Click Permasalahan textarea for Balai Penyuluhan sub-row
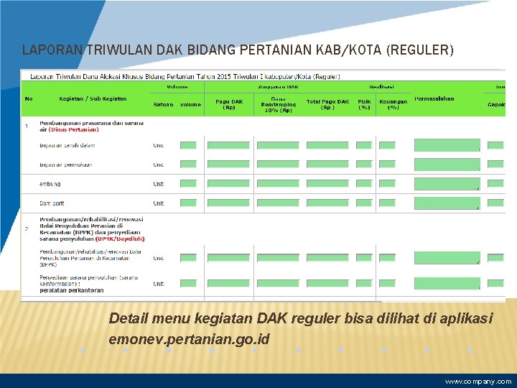 [447, 258]
